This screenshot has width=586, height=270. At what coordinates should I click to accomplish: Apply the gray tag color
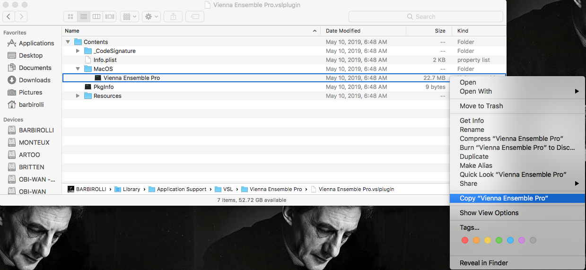click(533, 240)
